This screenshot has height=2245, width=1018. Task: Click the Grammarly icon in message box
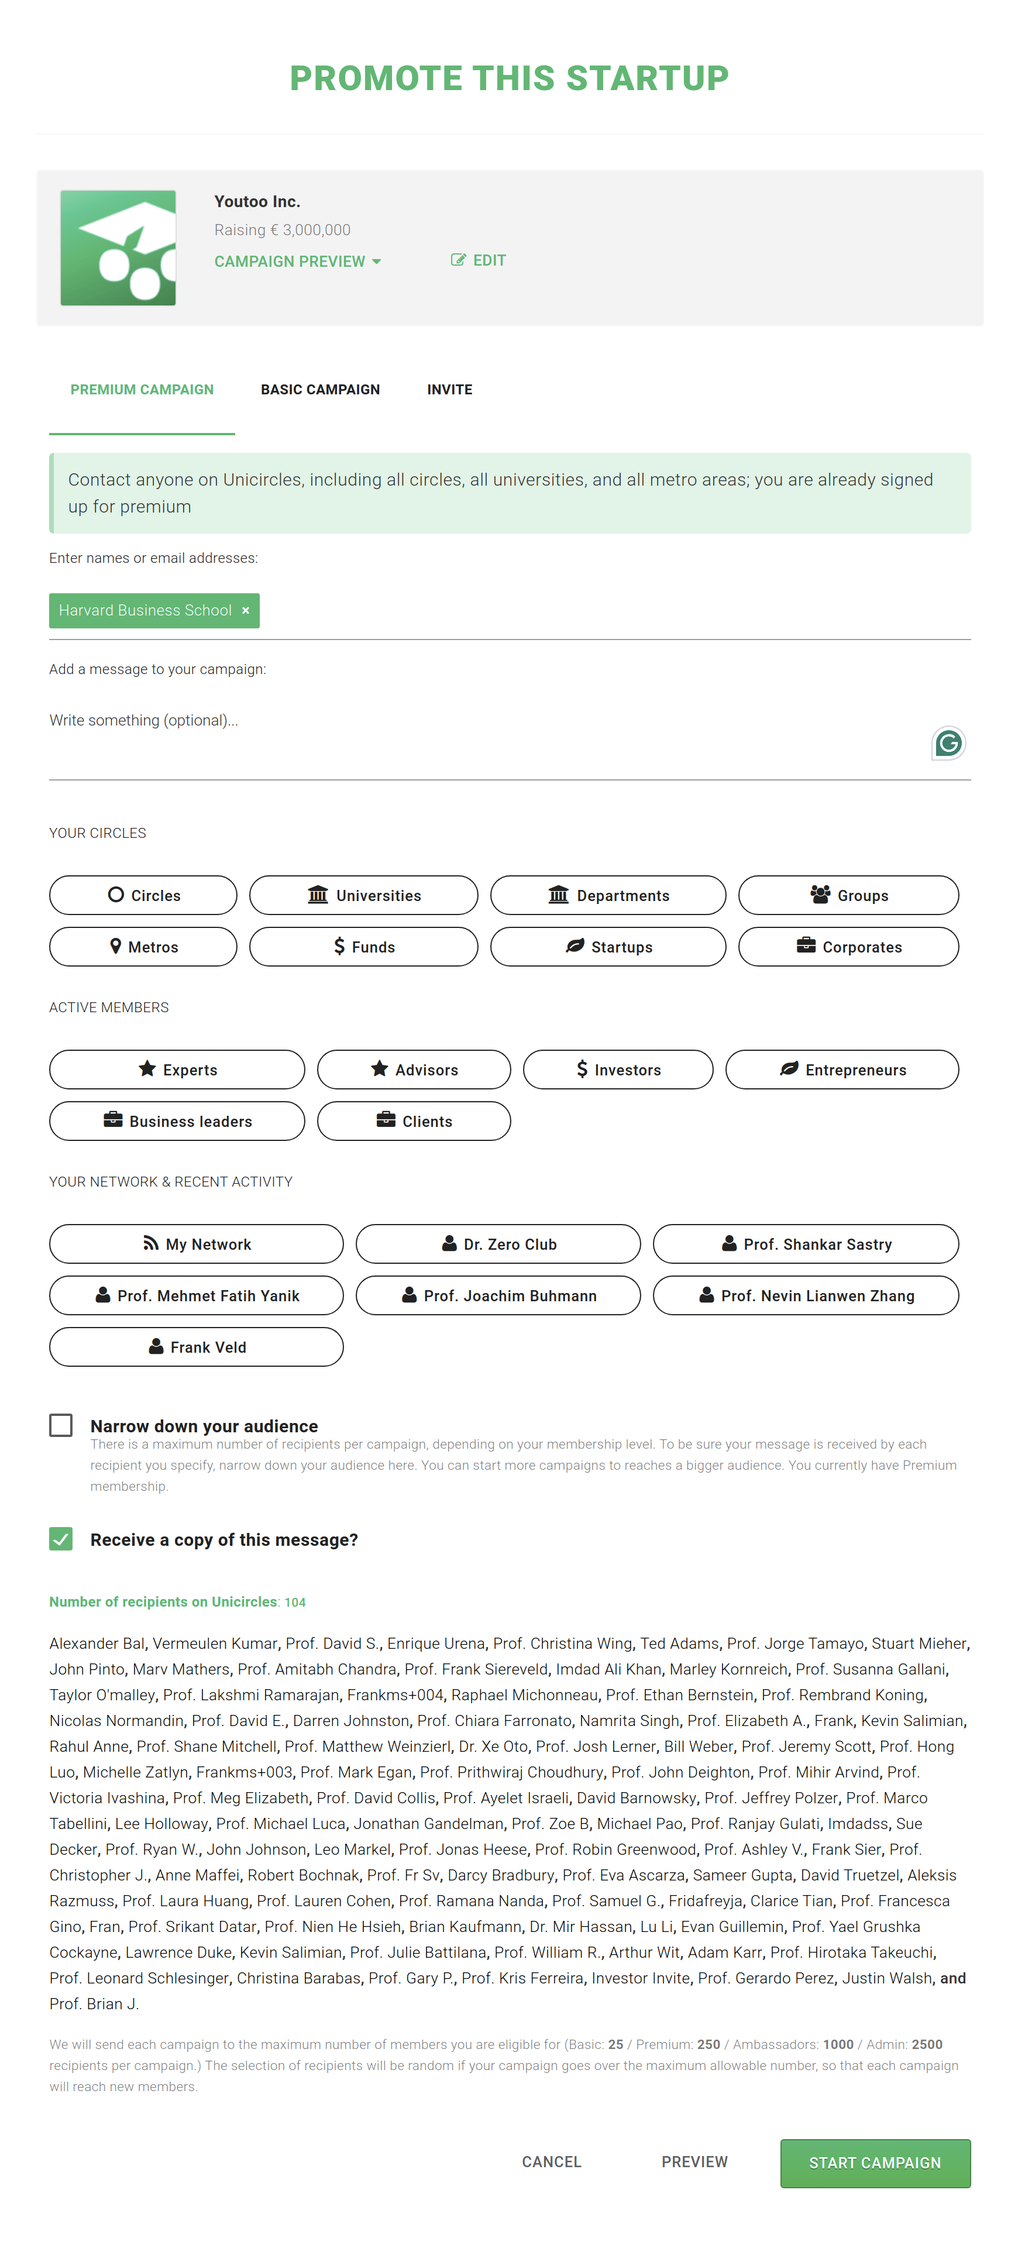point(948,744)
